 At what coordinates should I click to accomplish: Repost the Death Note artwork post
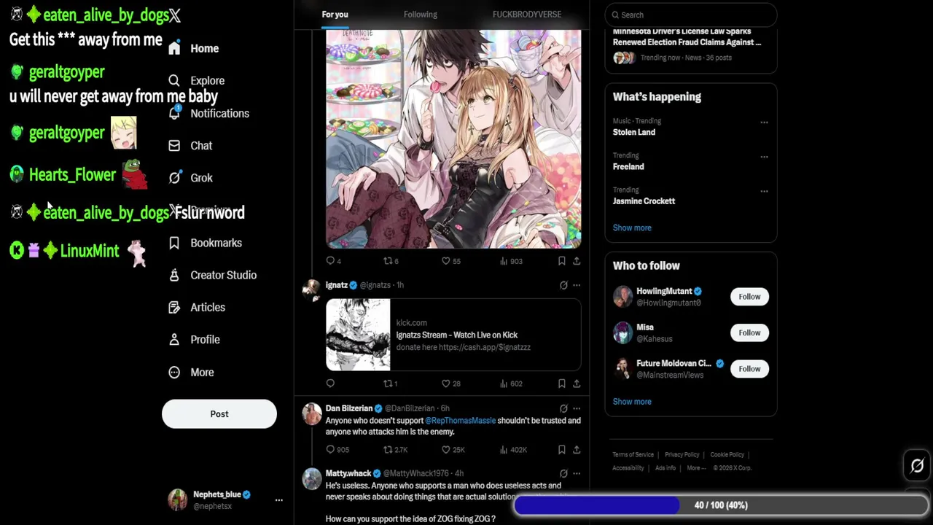point(389,261)
